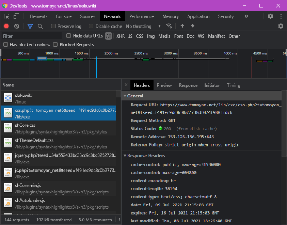The image size is (287, 225).
Task: Check Hide data URLs
Action: pyautogui.click(x=69, y=35)
